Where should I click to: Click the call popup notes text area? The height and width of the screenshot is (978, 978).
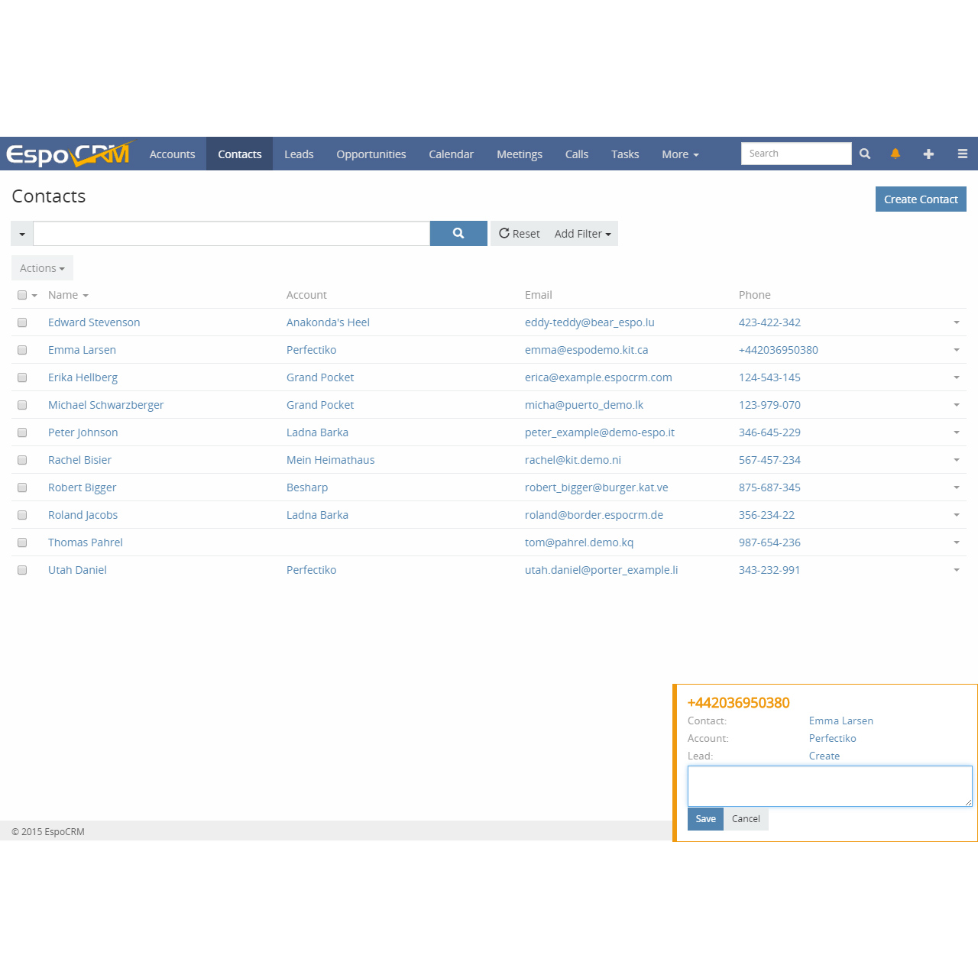point(829,786)
